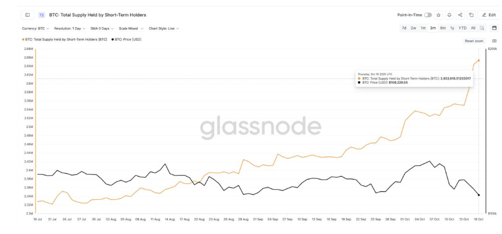The height and width of the screenshot is (234, 502).
Task: Toggle the sidebar panel icon
Action: [x=27, y=14]
